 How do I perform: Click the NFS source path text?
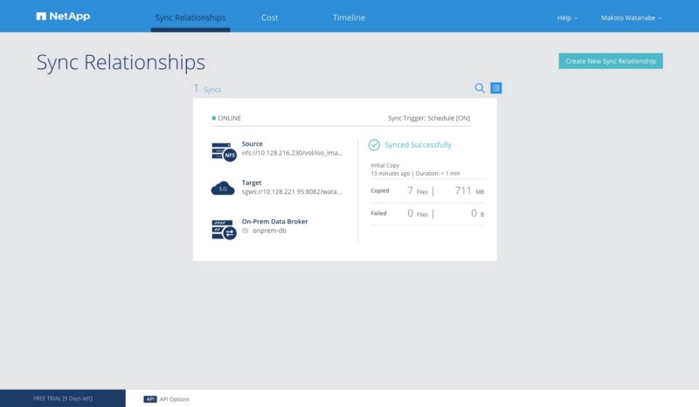[x=292, y=153]
